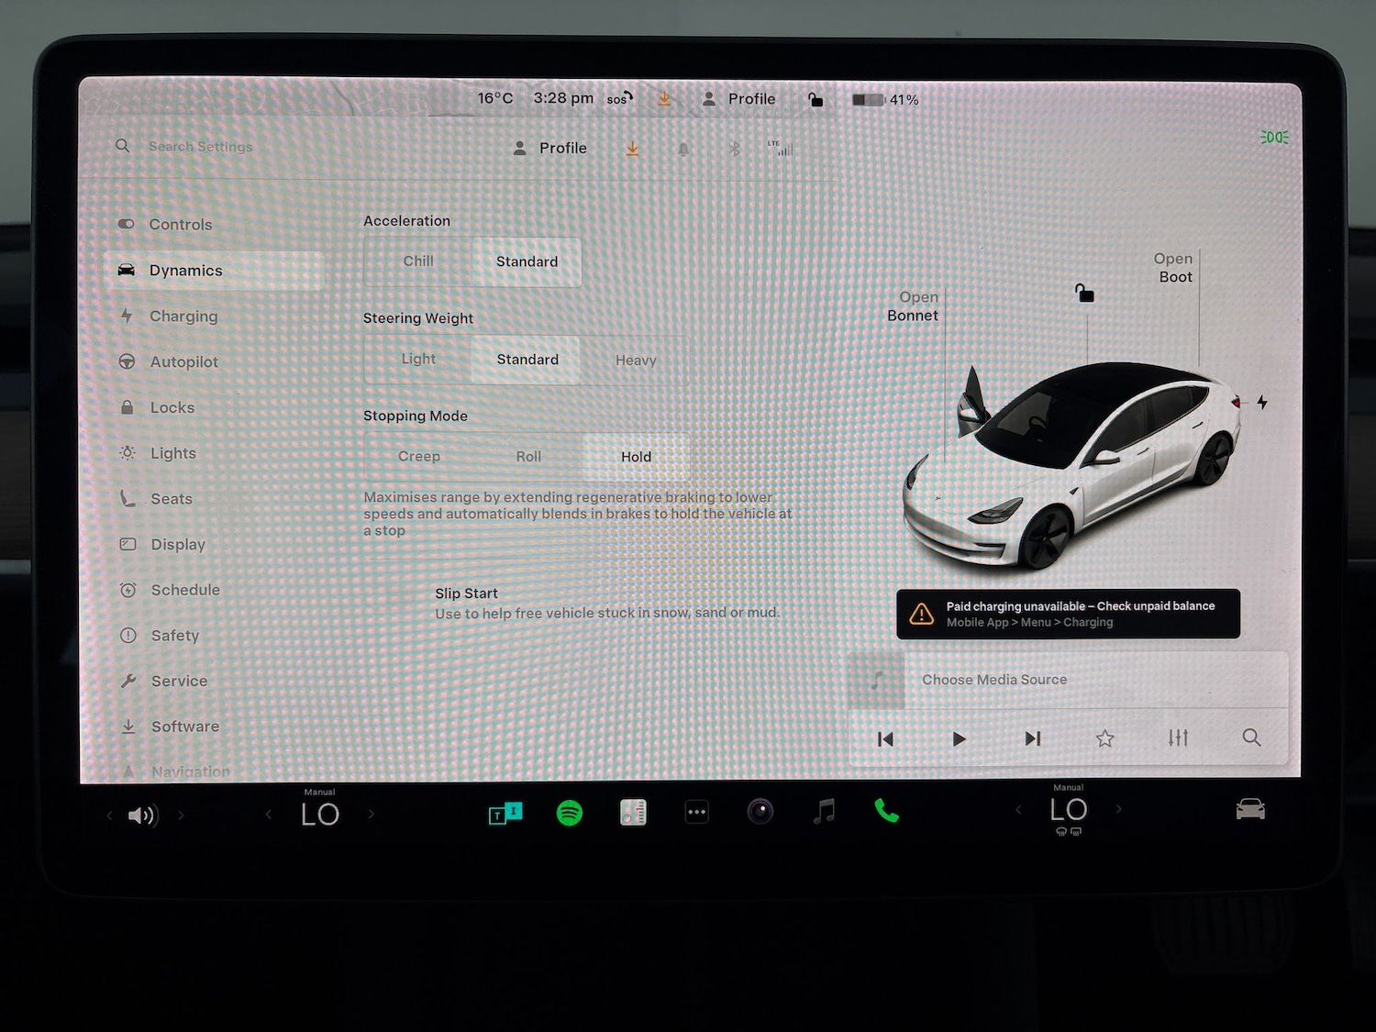Tap the orange software update icon
The width and height of the screenshot is (1376, 1032).
click(x=632, y=148)
